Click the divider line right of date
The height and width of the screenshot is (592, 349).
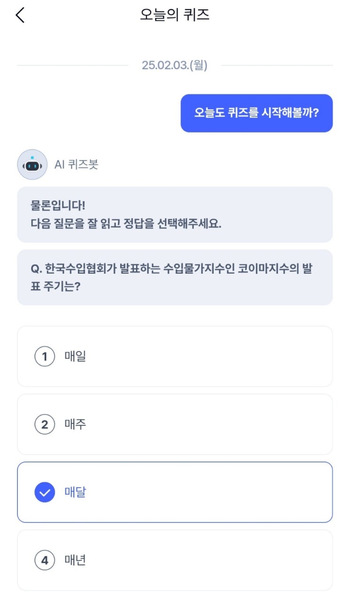[277, 65]
